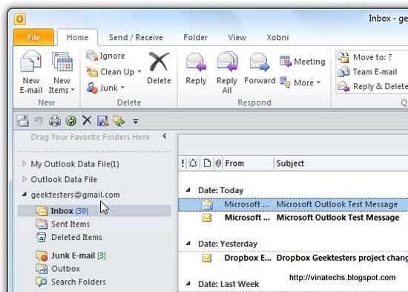The image size is (408, 292).
Task: Switch to the Xobni tab
Action: 277,37
